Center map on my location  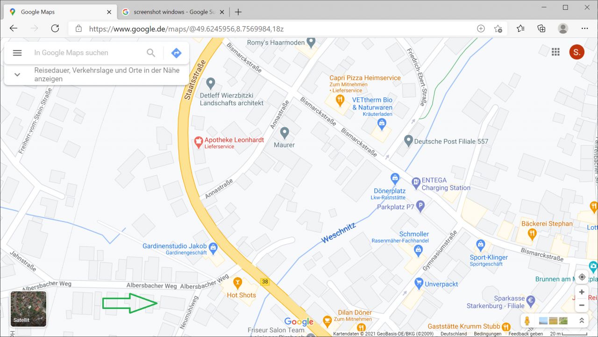pos(582,277)
